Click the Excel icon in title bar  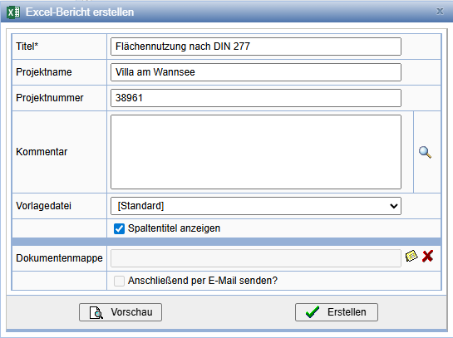click(13, 12)
